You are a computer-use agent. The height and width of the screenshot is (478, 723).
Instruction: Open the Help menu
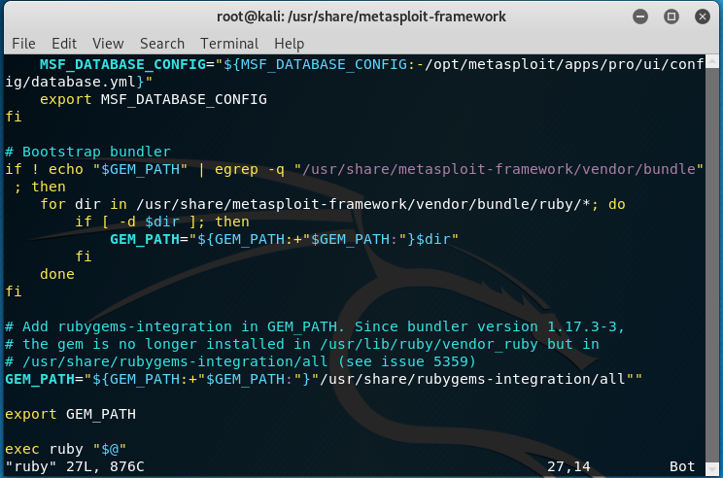click(290, 44)
